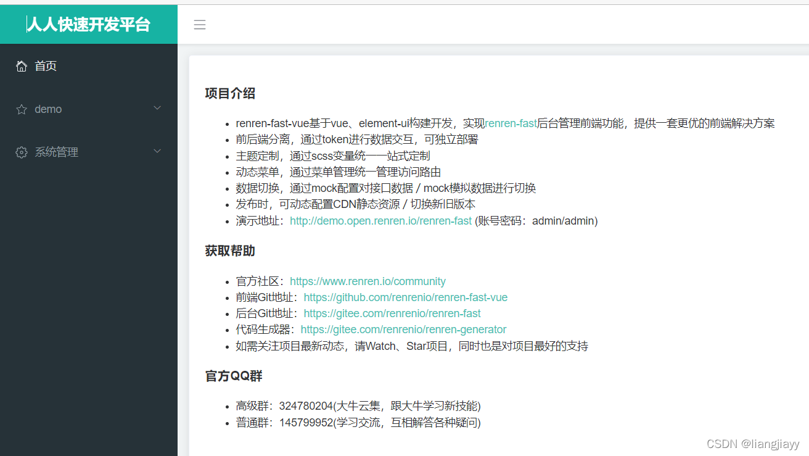The image size is (809, 456).
Task: Expand the 系统管理 submenu chevron
Action: pyautogui.click(x=157, y=152)
